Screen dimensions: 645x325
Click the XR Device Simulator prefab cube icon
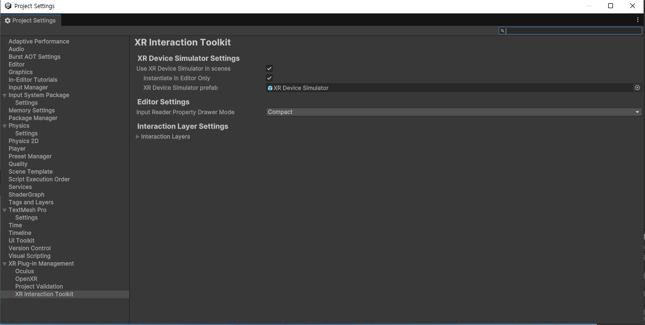(270, 88)
